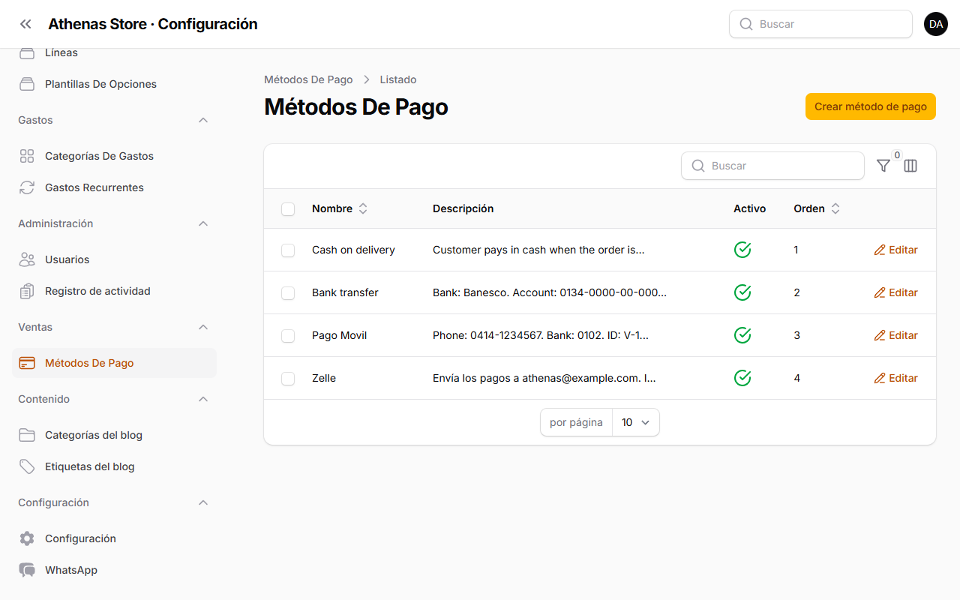Open Categorías del blog
This screenshot has width=960, height=600.
[114, 435]
